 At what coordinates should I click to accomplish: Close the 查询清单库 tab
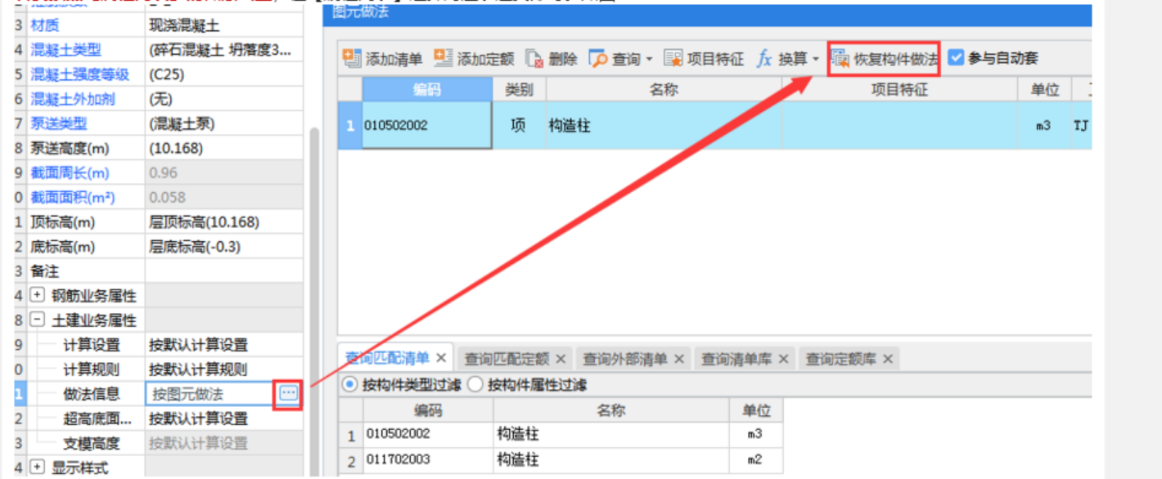[x=783, y=358]
